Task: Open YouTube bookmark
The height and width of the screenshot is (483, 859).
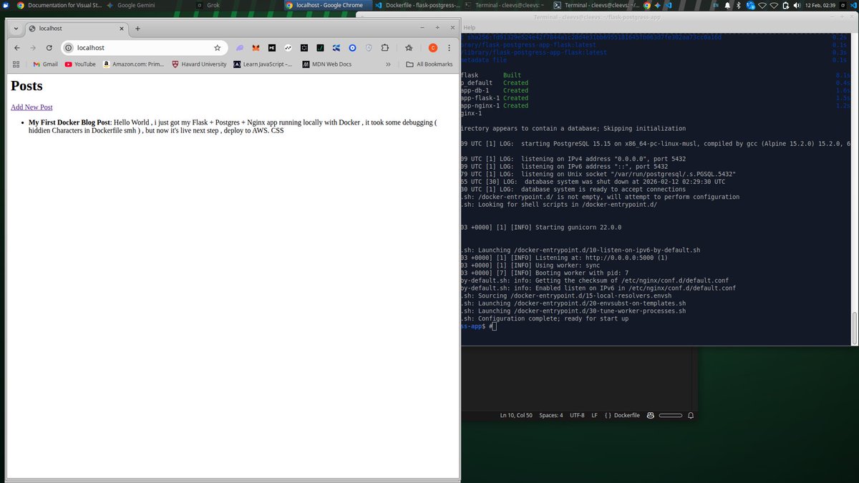Action: [x=79, y=64]
